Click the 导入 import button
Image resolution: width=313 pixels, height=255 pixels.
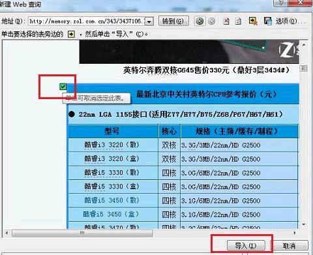tap(246, 246)
